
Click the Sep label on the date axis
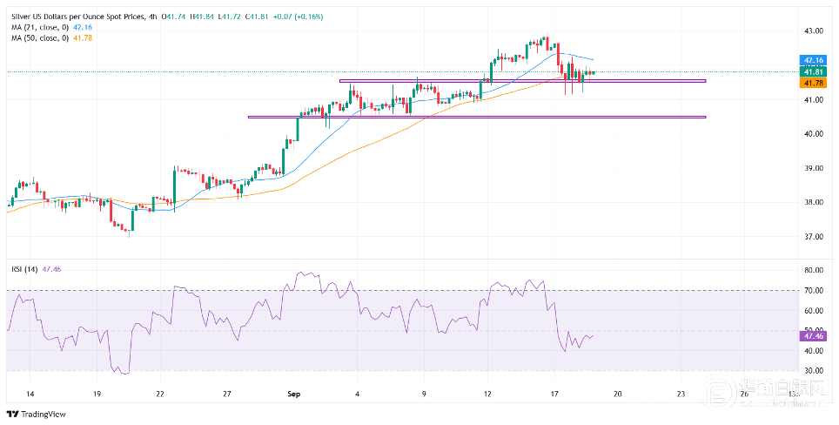293,394
